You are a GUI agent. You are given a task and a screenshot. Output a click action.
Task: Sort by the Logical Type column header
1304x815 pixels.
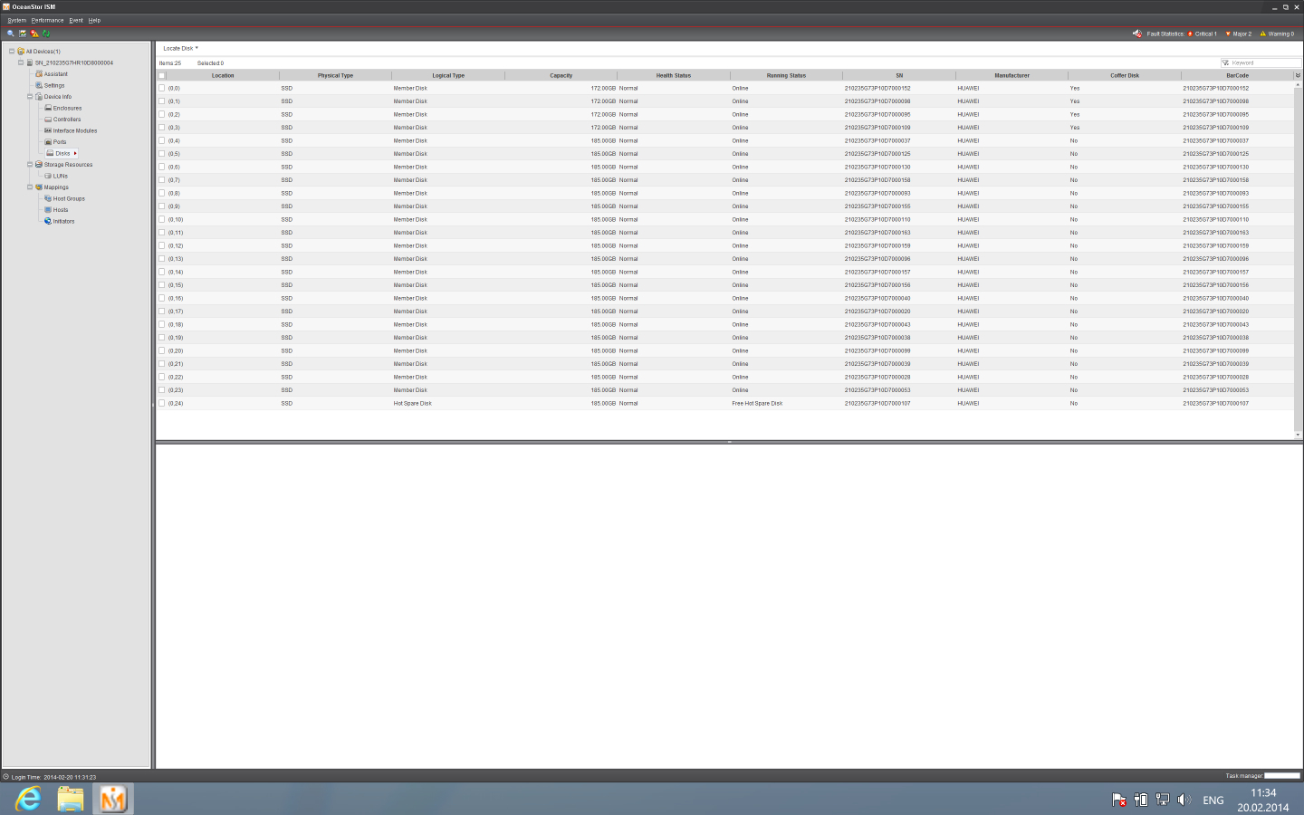[x=448, y=75]
